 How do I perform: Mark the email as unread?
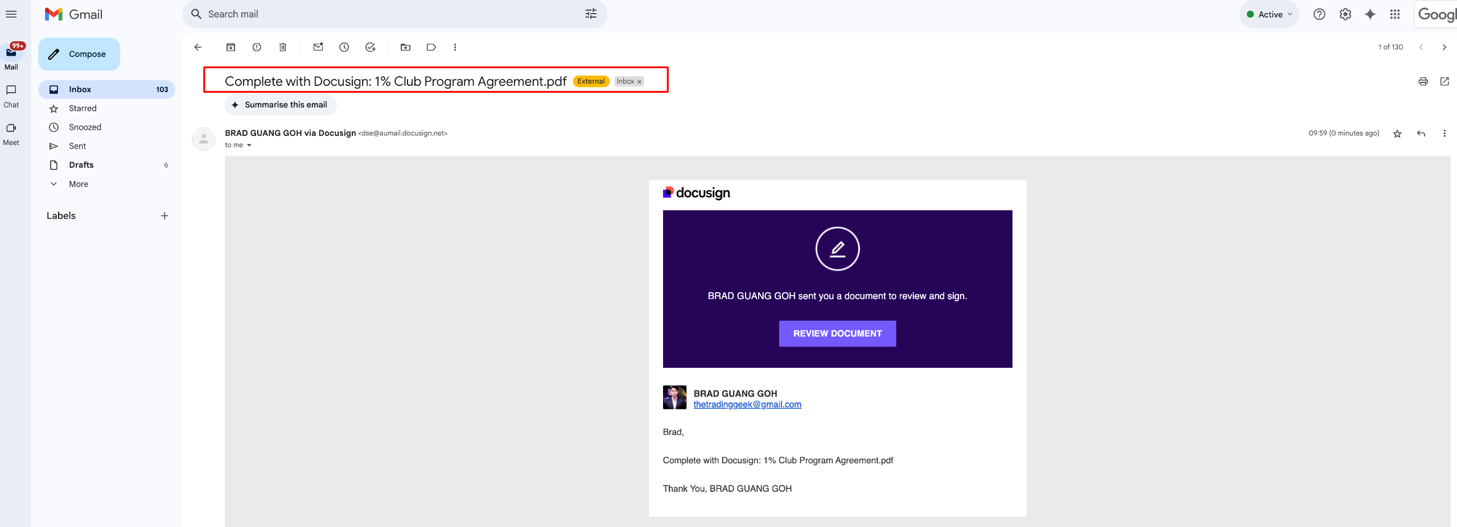(x=318, y=47)
